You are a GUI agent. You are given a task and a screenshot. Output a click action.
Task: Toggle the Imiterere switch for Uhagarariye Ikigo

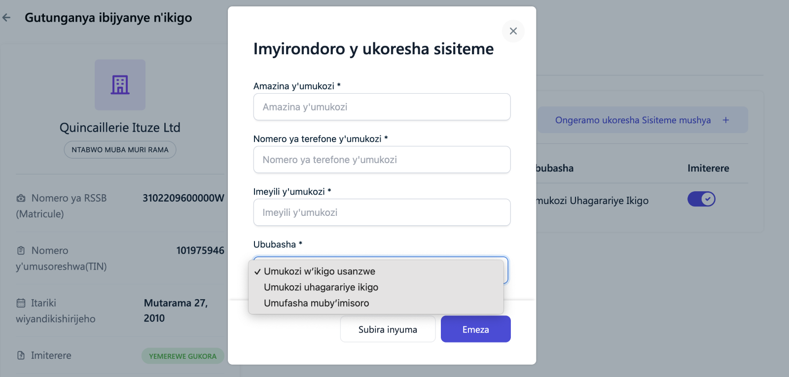[x=701, y=199]
